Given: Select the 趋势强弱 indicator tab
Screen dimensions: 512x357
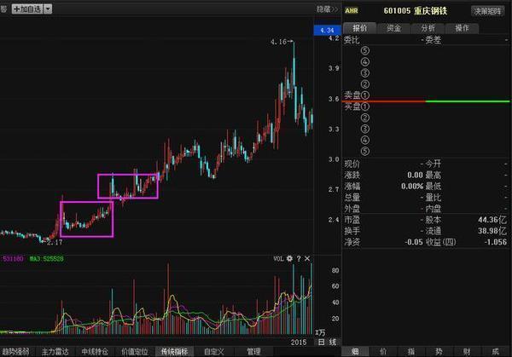Looking at the screenshot, I should click(15, 351).
